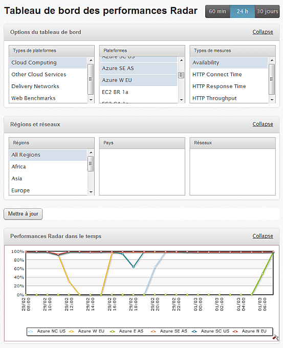This screenshot has width=283, height=348.
Task: Click down arrow of Types de mesures scrollbar
Action: click(272, 100)
